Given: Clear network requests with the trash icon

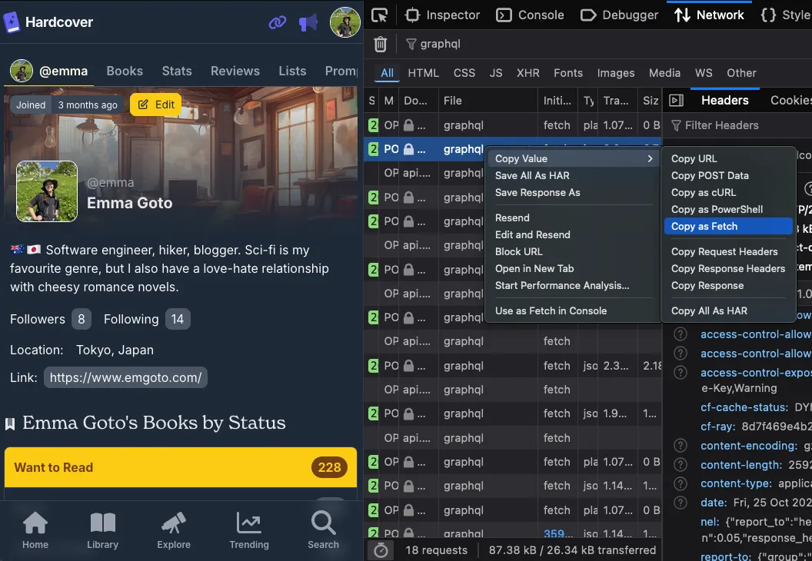Looking at the screenshot, I should pos(380,44).
